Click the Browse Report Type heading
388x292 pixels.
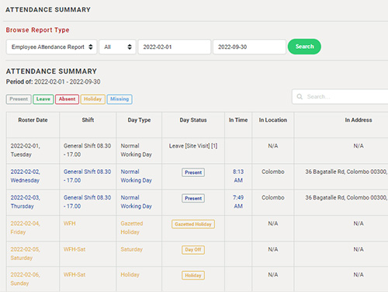(x=38, y=30)
